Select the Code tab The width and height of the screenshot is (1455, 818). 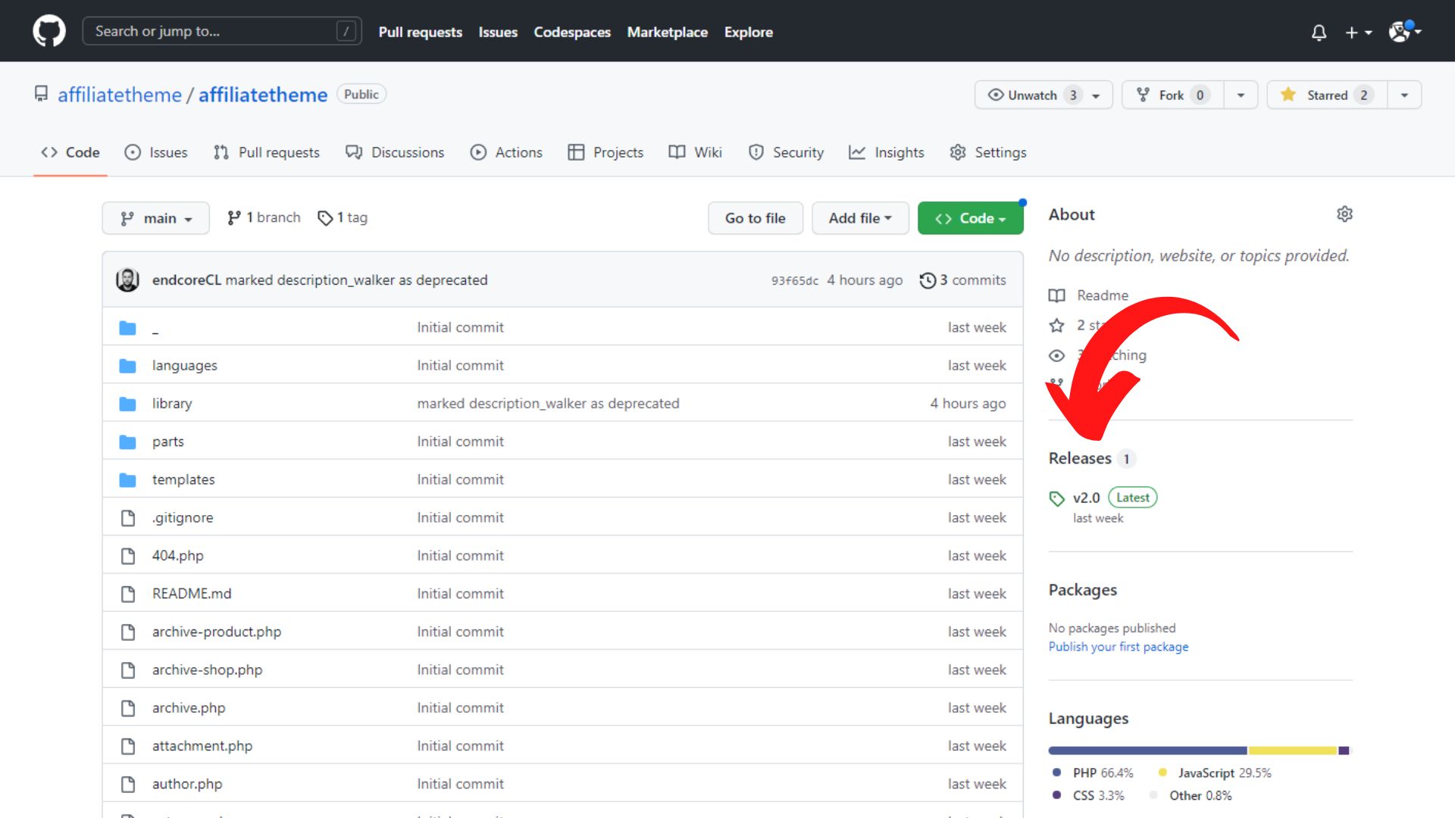pos(70,152)
